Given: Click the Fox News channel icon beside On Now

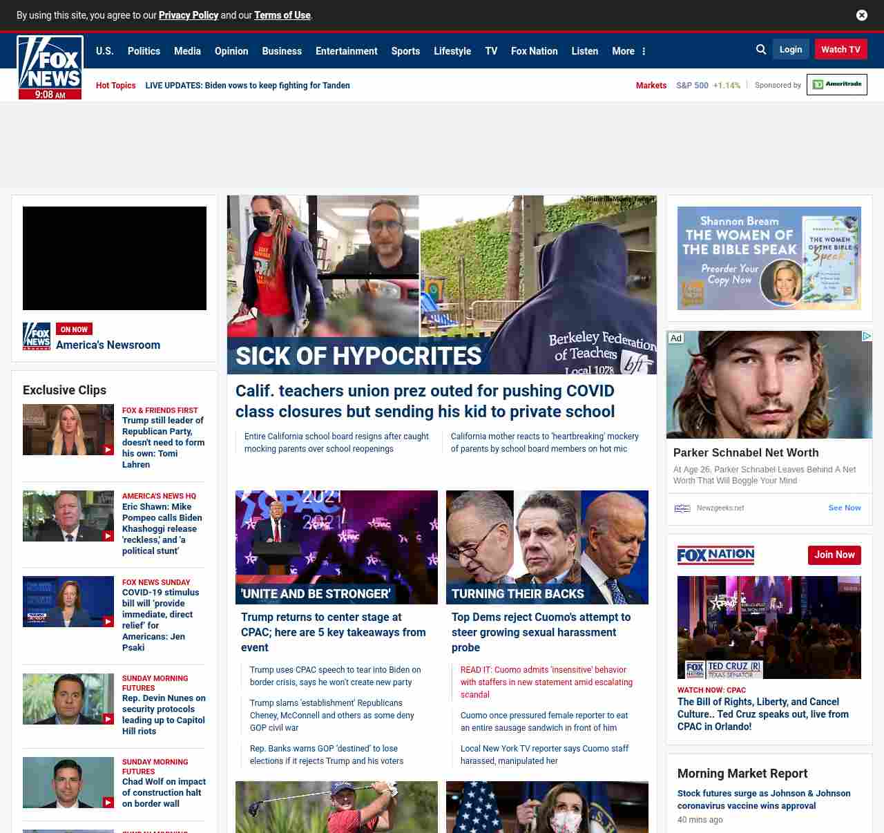Looking at the screenshot, I should point(37,336).
